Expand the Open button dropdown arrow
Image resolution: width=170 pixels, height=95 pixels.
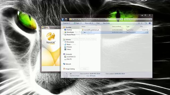81,23
